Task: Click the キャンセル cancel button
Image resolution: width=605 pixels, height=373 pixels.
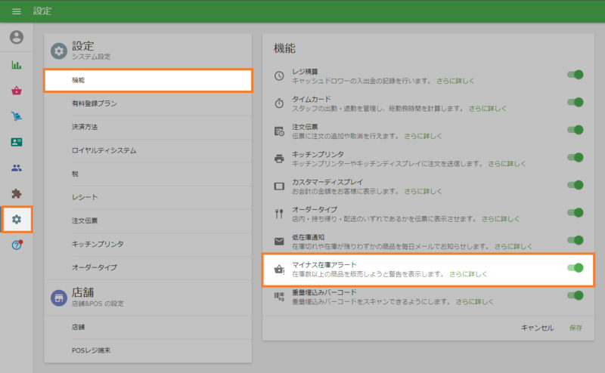Action: 538,328
